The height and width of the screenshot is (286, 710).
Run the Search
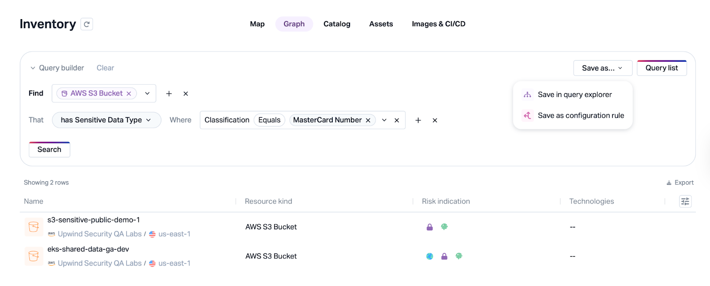49,150
